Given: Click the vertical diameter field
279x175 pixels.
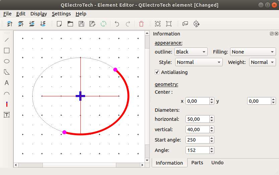Looking at the screenshot, I should [198, 129].
